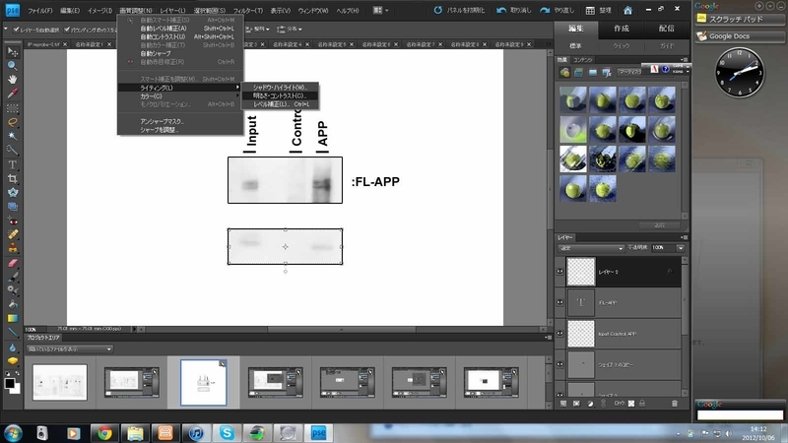Select the Paint Bucket tool
Viewport: 788px width, 443px height.
point(13,304)
